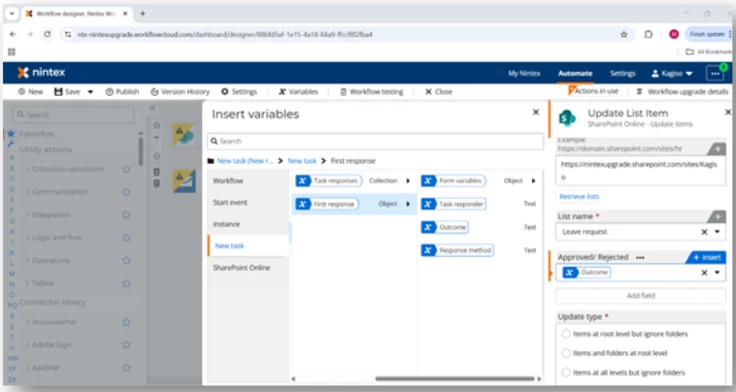The width and height of the screenshot is (736, 392).
Task: Search actions in the toolbox search box
Action: click(74, 114)
